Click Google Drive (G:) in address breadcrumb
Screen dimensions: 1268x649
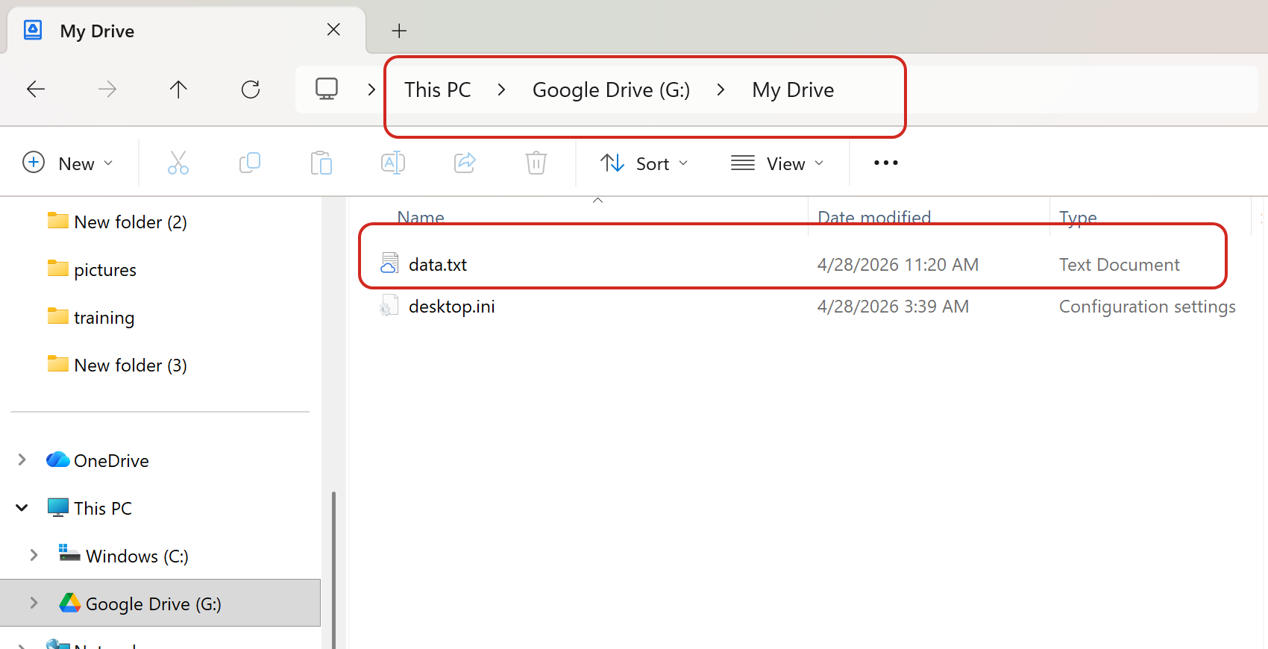(x=611, y=90)
